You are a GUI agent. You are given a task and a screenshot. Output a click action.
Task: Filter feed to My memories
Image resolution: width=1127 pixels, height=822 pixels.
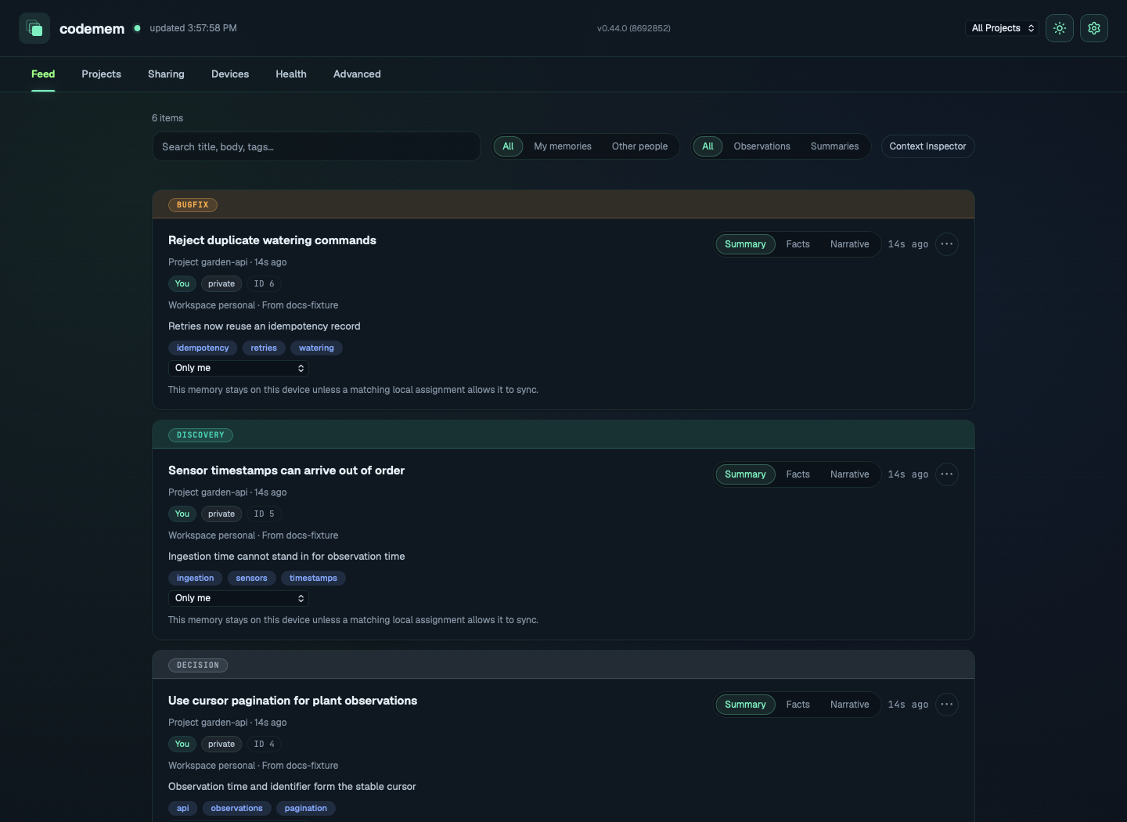coord(563,146)
